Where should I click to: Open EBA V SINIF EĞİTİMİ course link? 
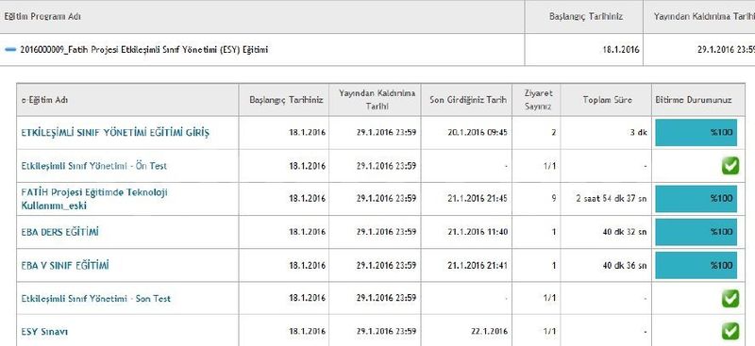pos(65,265)
